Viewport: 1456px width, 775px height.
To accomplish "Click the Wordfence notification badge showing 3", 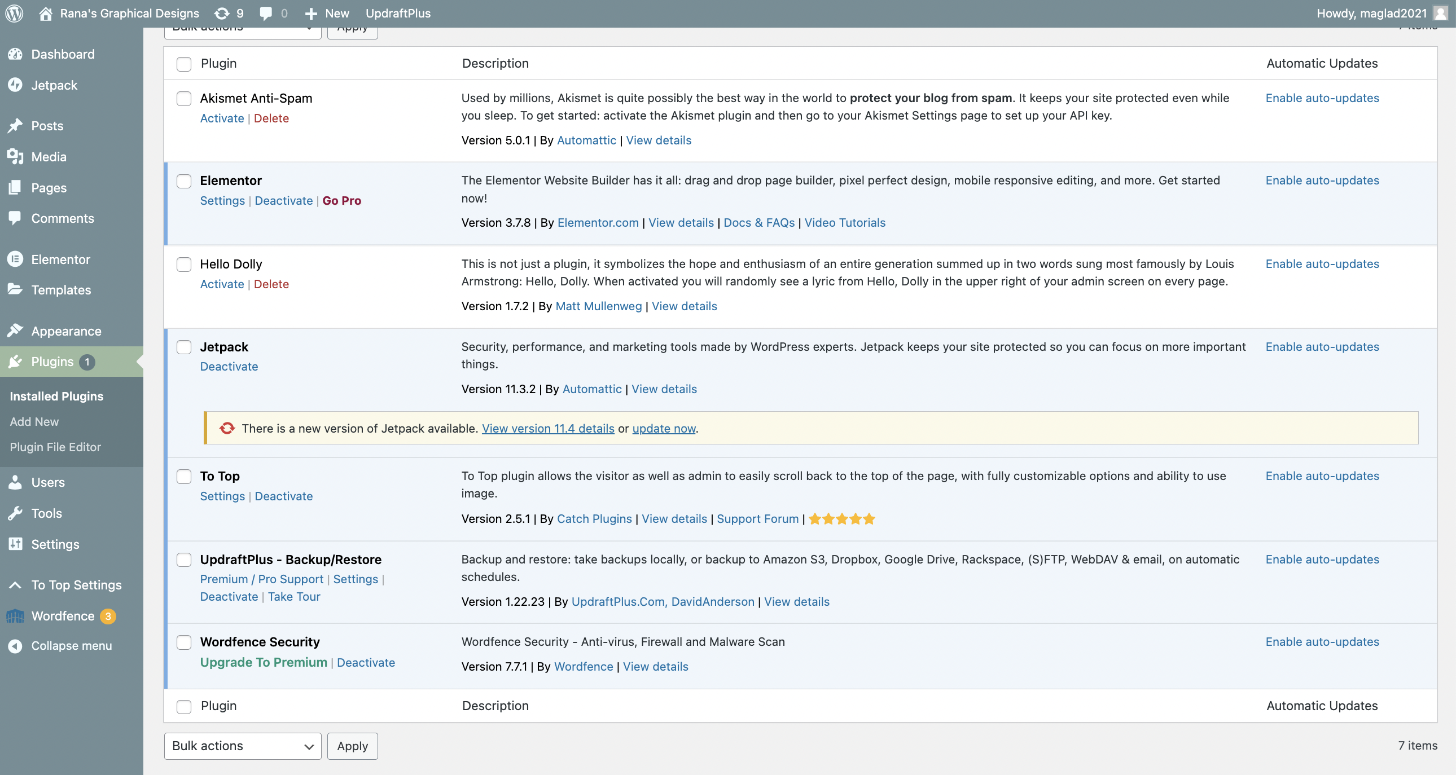I will point(108,616).
